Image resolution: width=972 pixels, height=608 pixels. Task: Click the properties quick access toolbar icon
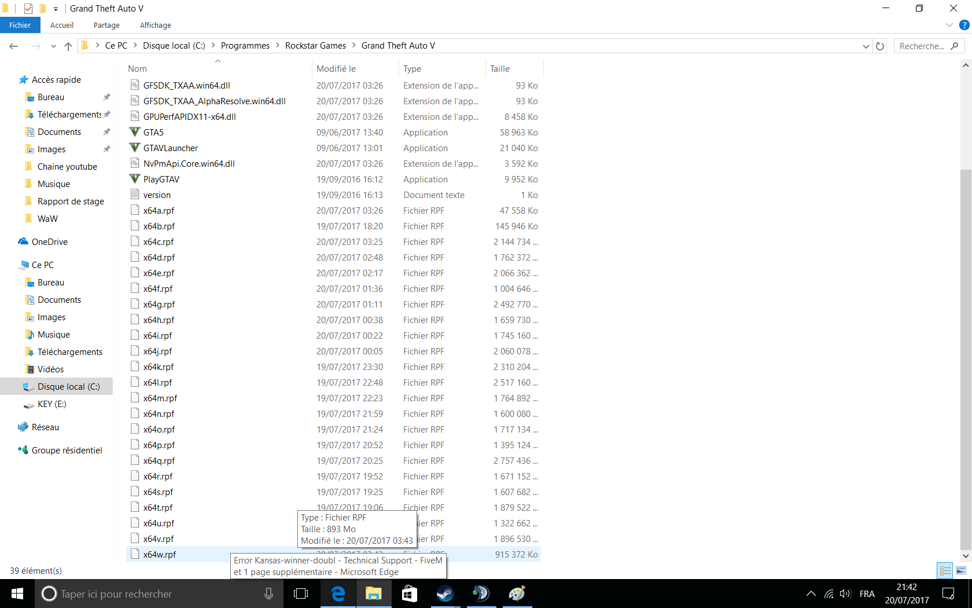(28, 9)
